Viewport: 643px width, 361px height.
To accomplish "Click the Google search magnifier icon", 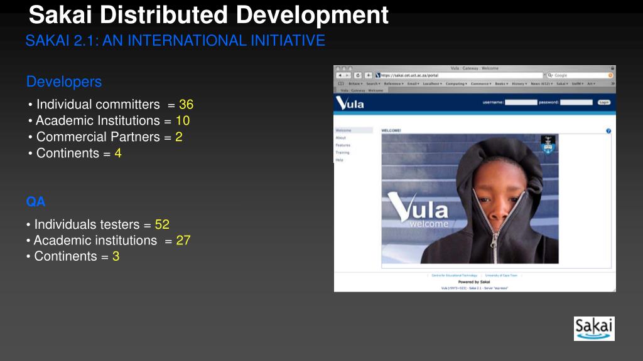I will [x=550, y=75].
